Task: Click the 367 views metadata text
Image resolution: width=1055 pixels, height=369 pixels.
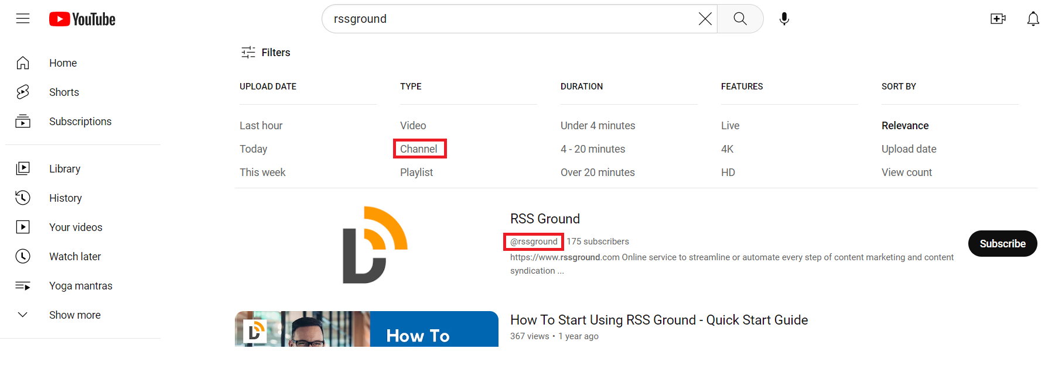Action: point(530,336)
